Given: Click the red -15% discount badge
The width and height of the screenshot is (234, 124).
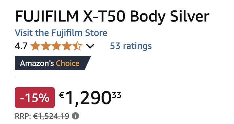Looking at the screenshot, I should tap(35, 98).
